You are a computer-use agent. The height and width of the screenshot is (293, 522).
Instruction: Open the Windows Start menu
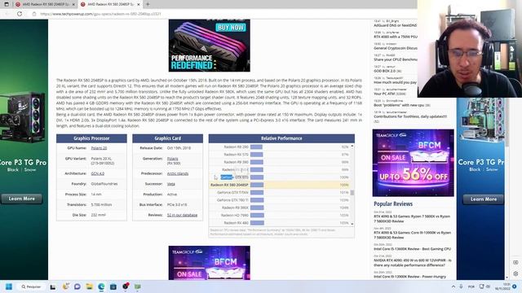pyautogui.click(x=9, y=286)
